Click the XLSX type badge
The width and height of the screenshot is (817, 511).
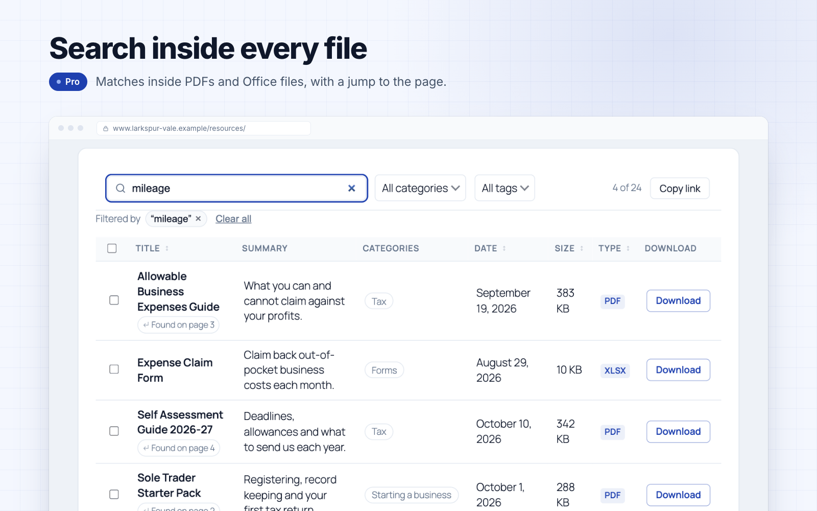615,370
